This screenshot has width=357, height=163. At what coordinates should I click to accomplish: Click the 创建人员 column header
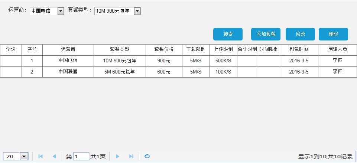(337, 50)
